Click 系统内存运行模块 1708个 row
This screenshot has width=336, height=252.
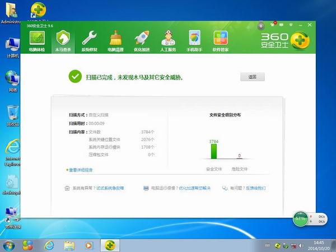point(122,147)
